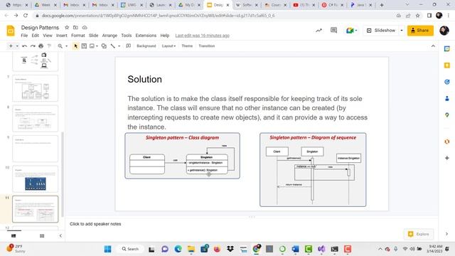Add a new slide with plus button
Image resolution: width=455 pixels, height=256 pixels.
click(11, 46)
